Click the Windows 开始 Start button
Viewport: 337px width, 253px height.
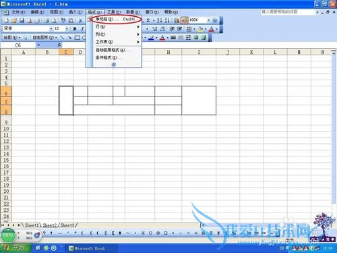click(16, 248)
